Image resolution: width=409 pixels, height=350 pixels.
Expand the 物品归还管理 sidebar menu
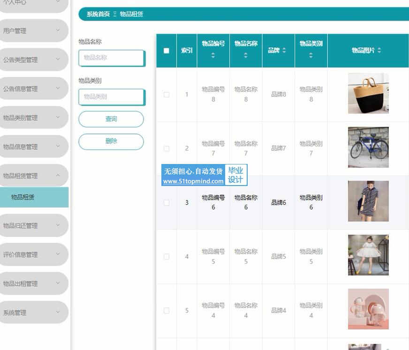[x=33, y=225]
